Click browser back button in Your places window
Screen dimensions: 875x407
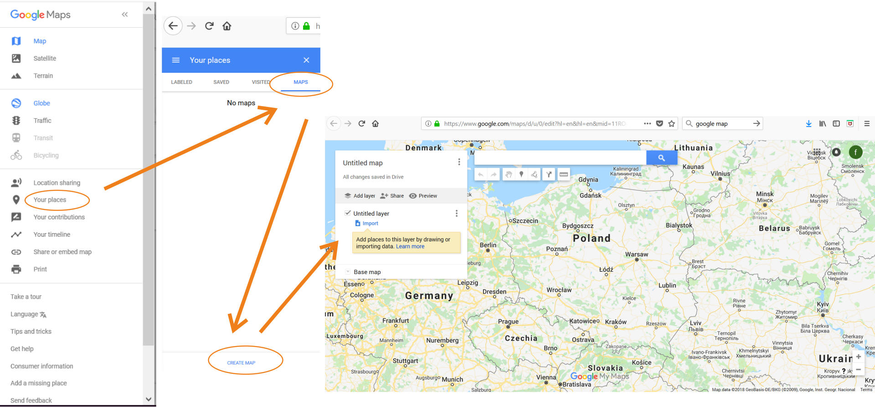[173, 26]
